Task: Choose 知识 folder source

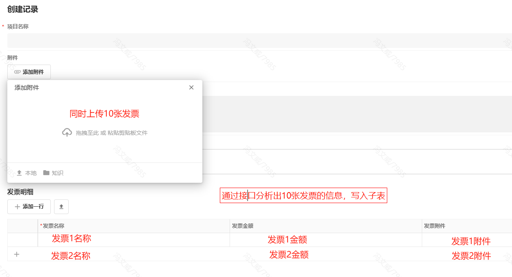Action: pos(53,173)
